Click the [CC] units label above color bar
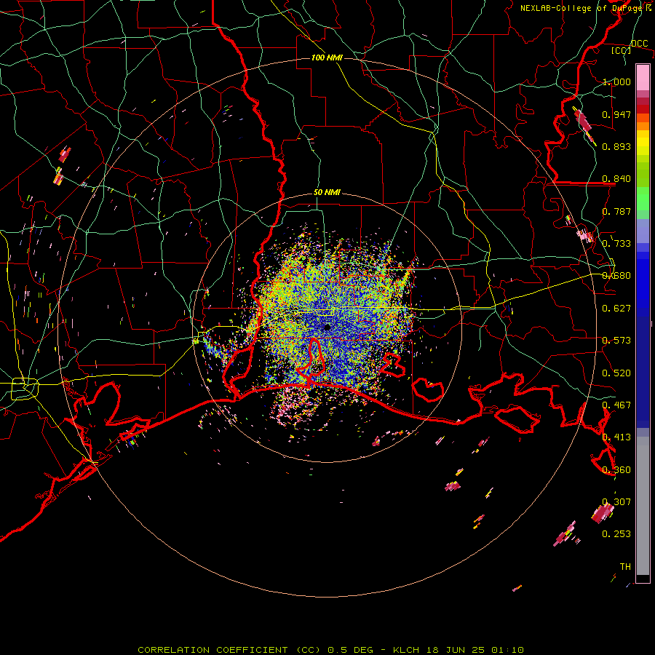This screenshot has height=655, width=655. click(x=621, y=50)
